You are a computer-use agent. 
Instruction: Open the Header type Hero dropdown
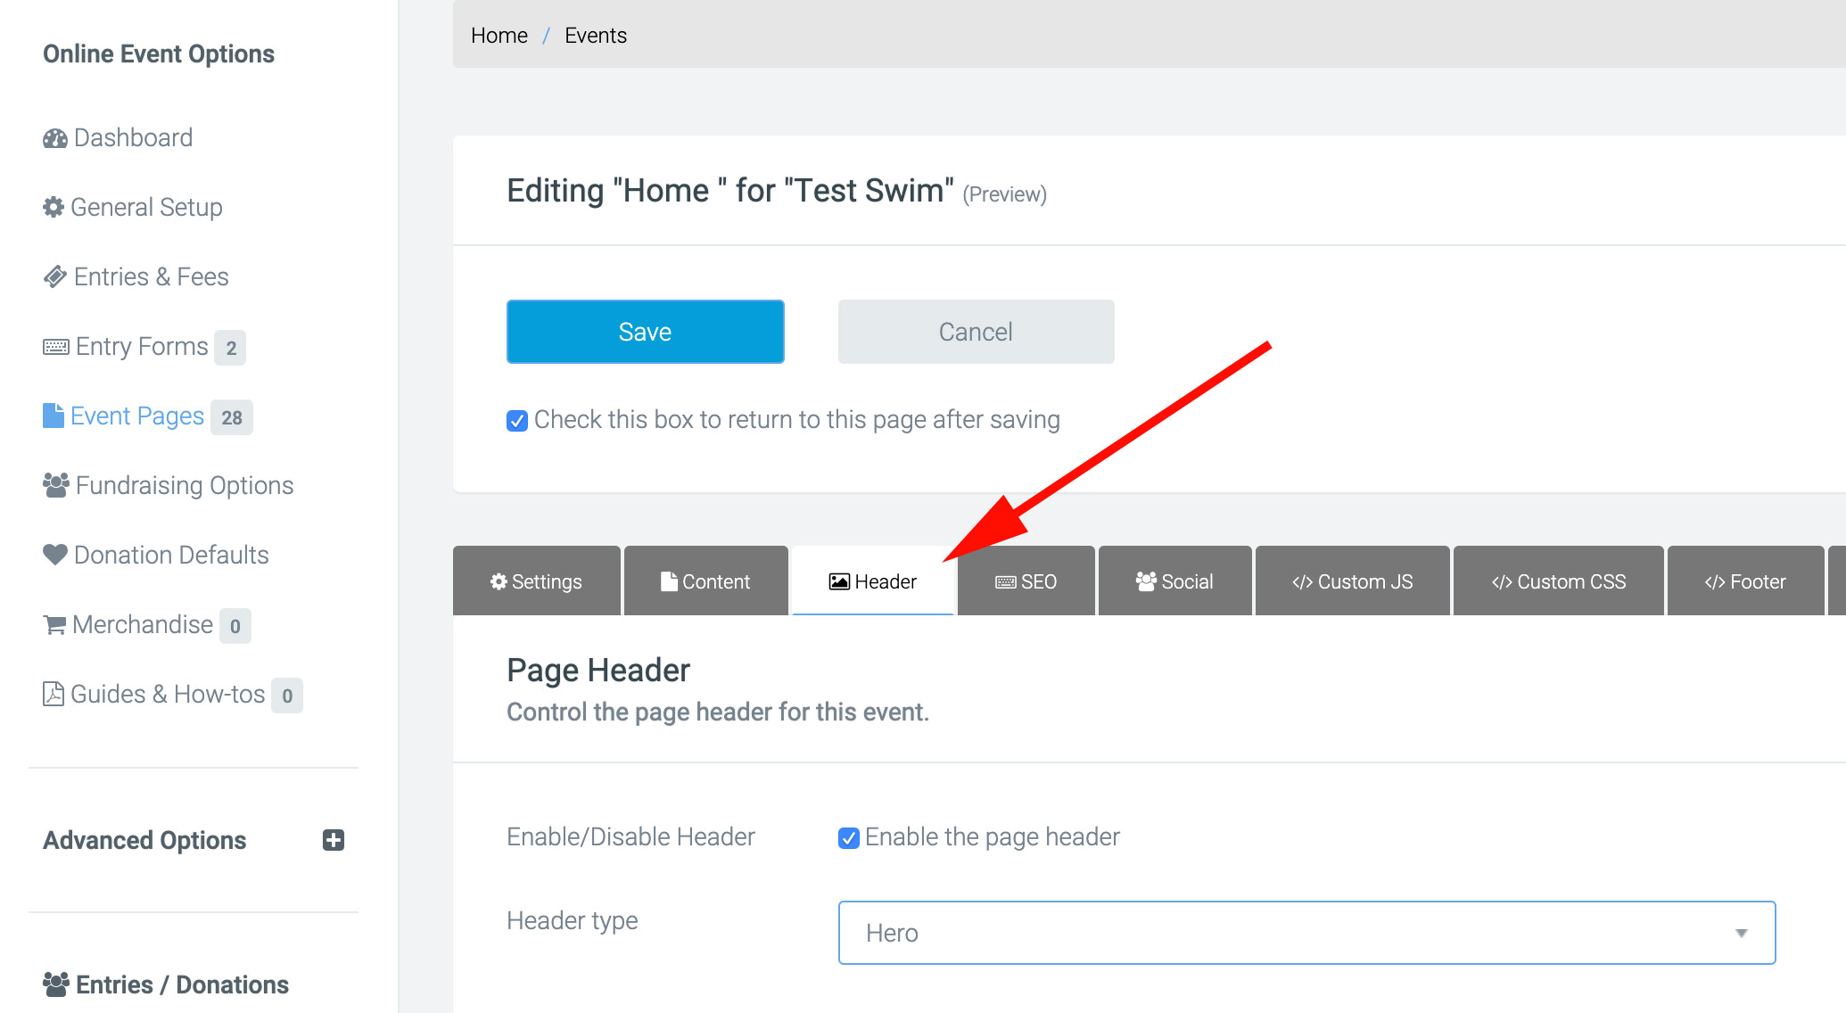tap(1306, 933)
